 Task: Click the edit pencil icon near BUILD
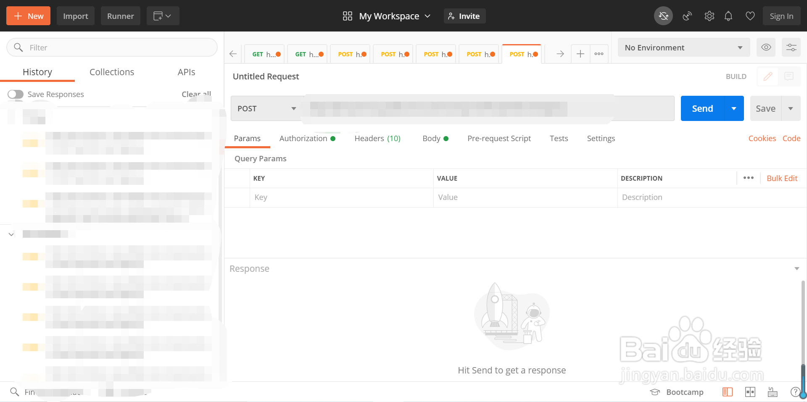(767, 76)
